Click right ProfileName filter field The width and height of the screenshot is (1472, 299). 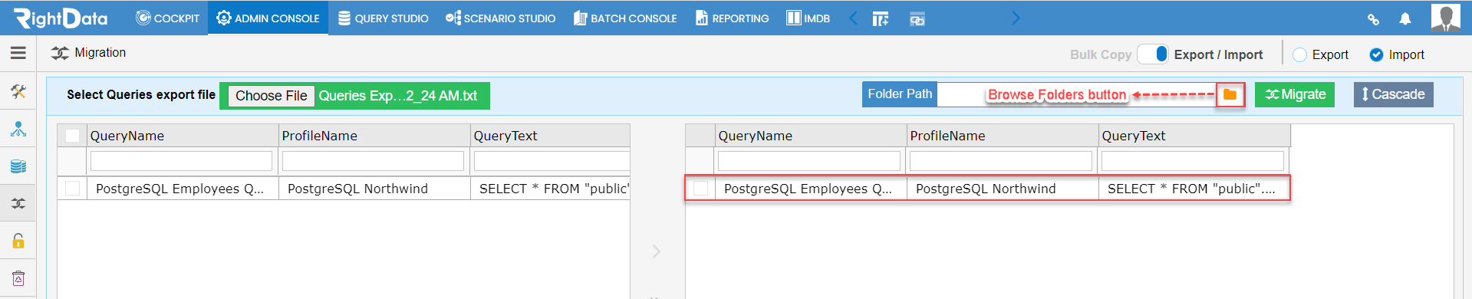pyautogui.click(x=1001, y=161)
